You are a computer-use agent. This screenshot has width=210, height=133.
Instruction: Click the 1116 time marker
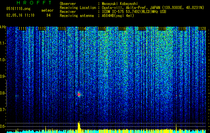point(122,29)
